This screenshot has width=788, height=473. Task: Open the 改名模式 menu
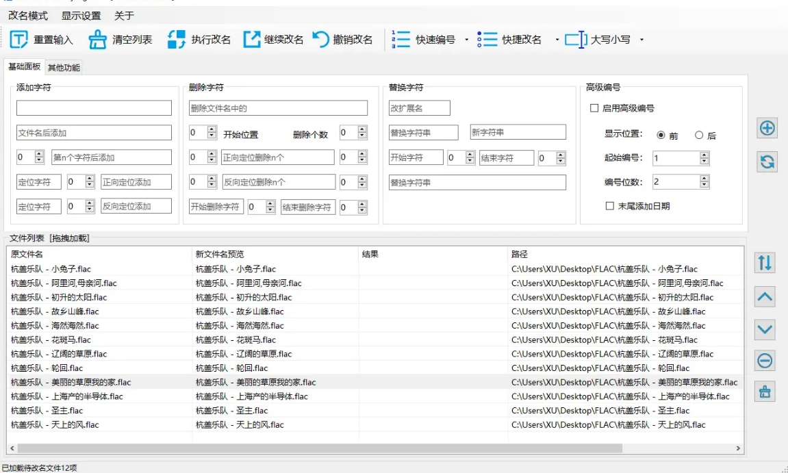pos(28,16)
